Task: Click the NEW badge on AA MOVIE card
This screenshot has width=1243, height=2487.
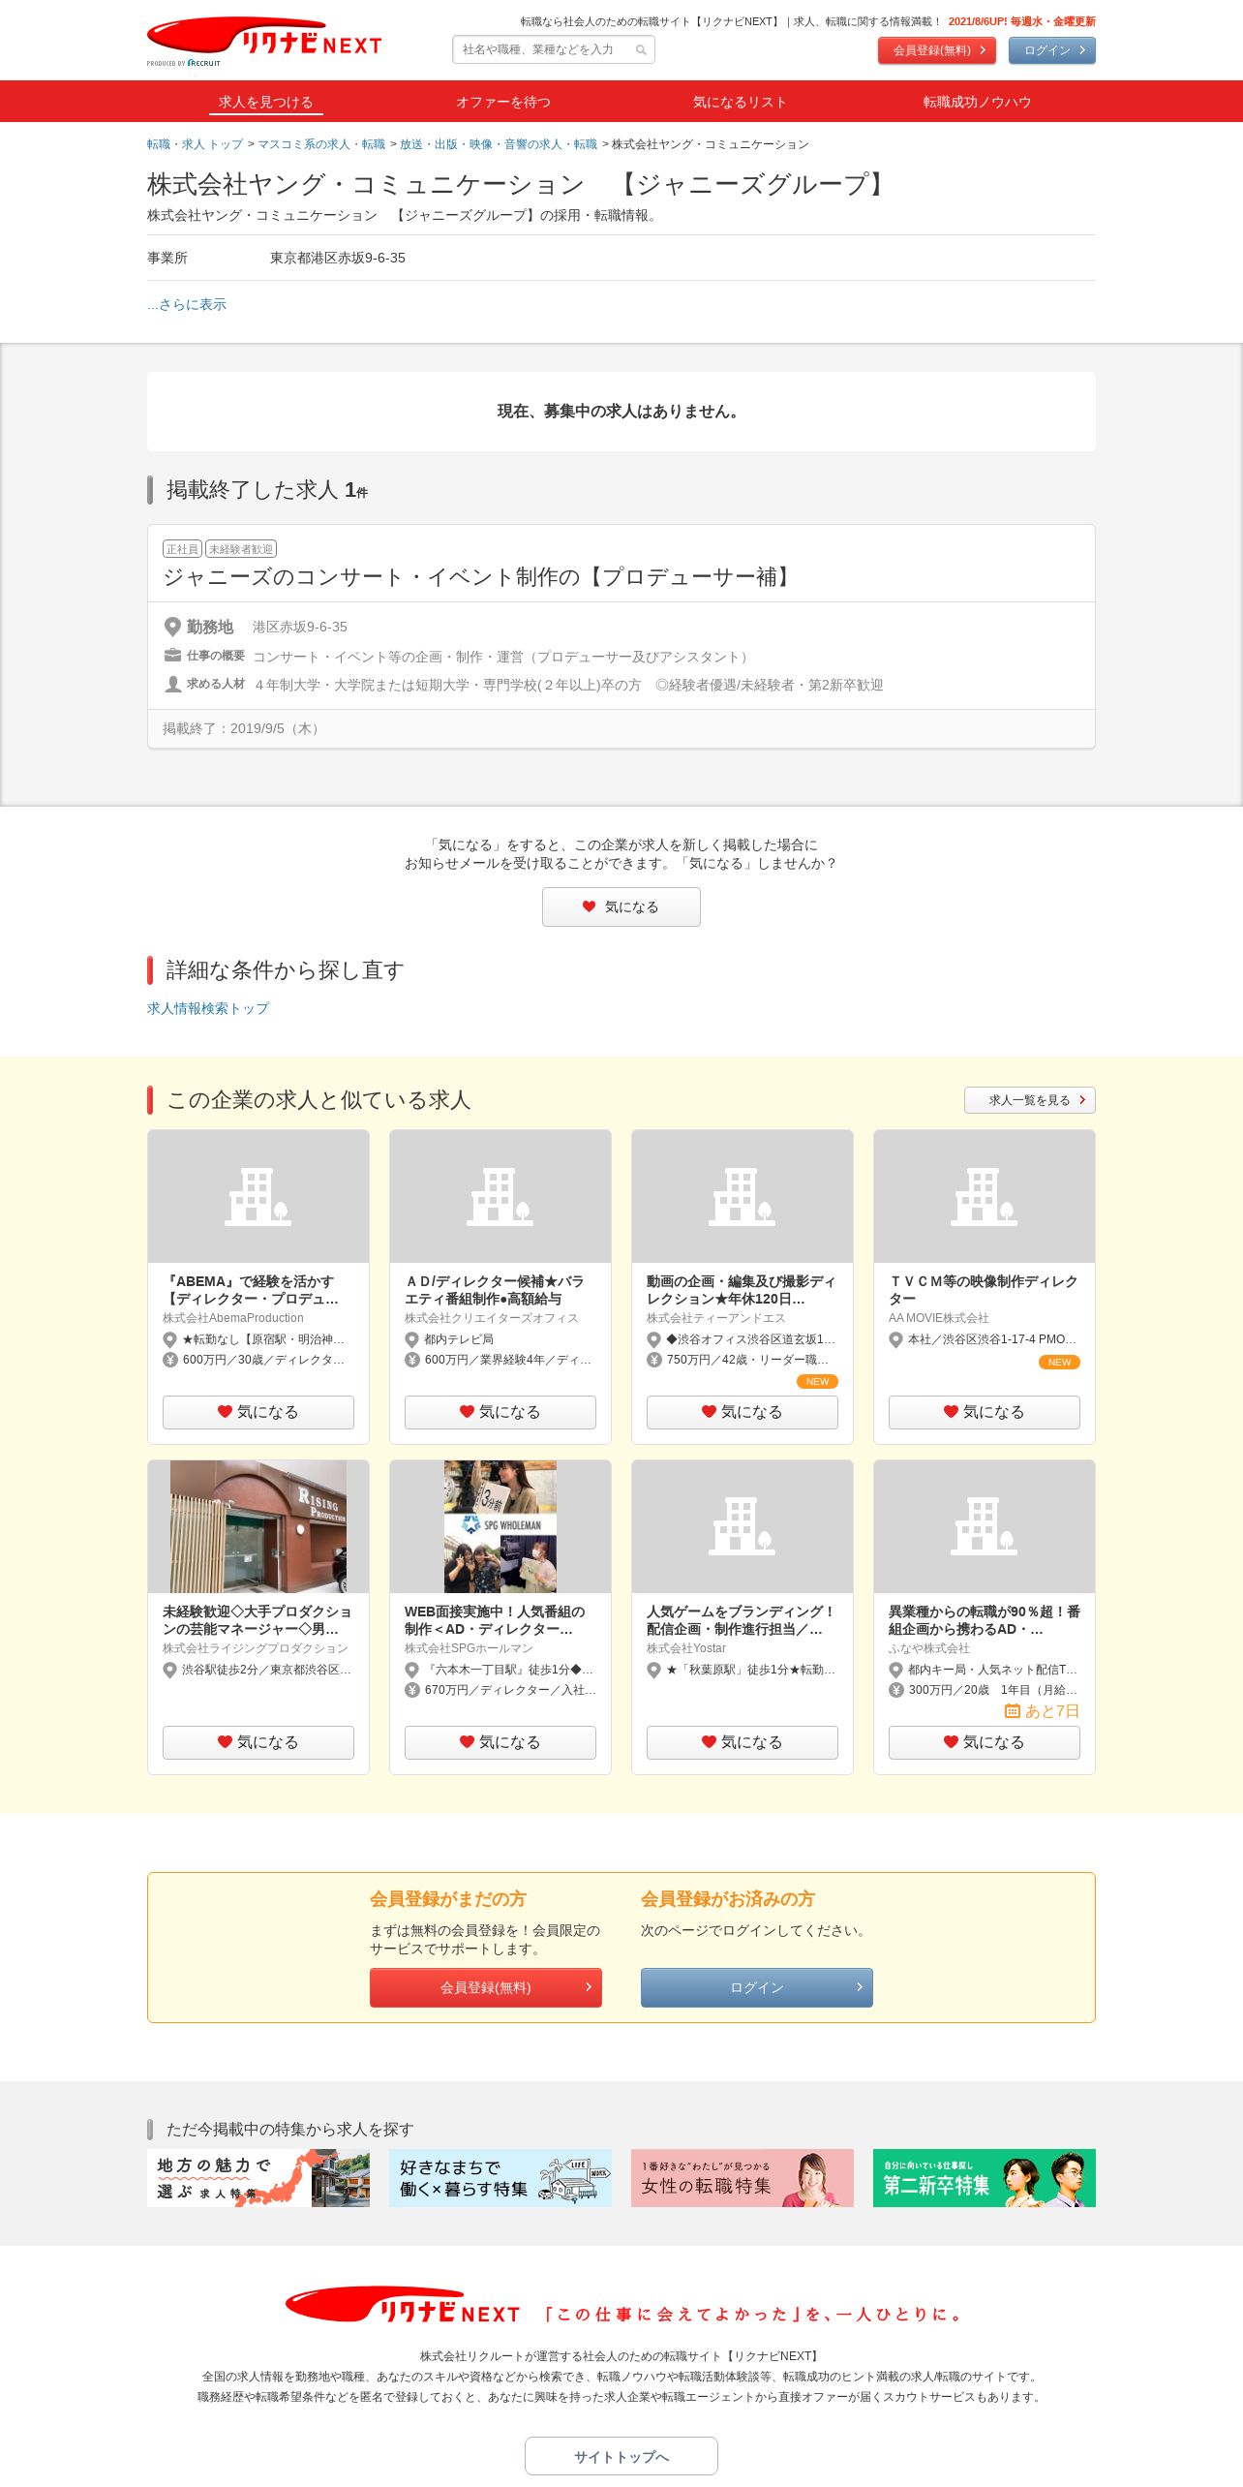Action: coord(1059,1362)
